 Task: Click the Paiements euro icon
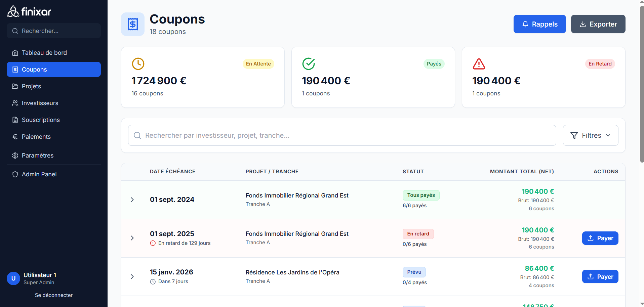[x=15, y=136]
